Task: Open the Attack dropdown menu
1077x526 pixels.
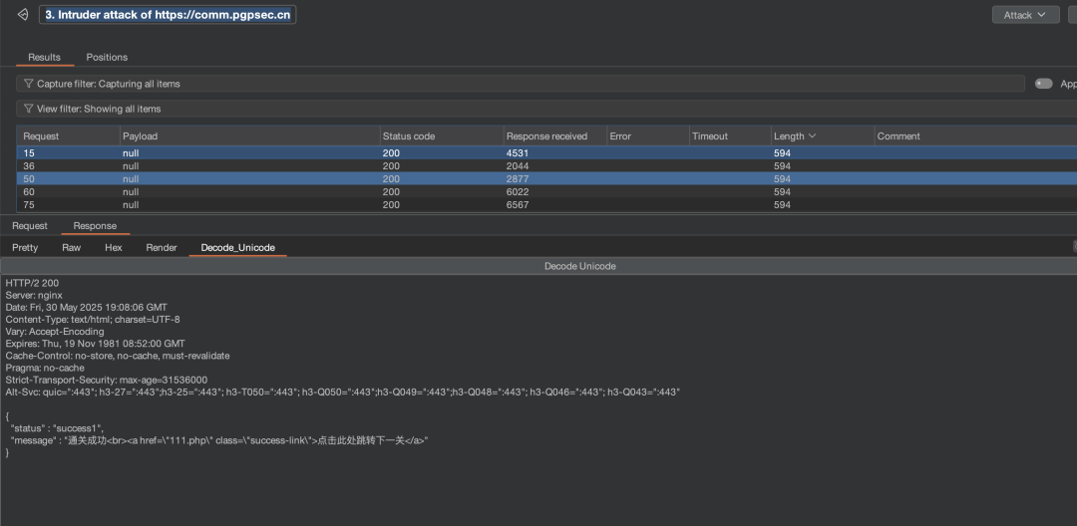Action: click(x=1025, y=14)
